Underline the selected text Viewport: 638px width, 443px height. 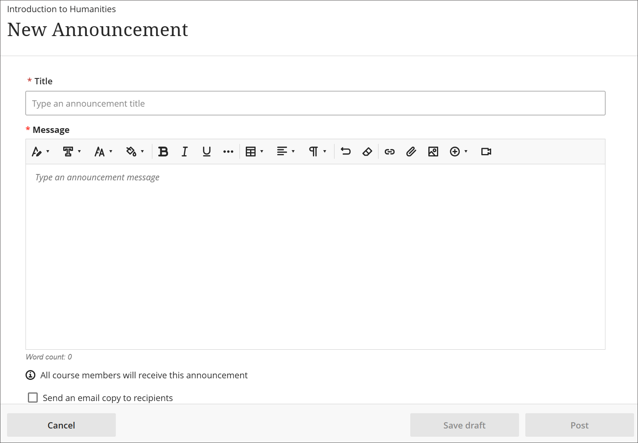point(206,152)
